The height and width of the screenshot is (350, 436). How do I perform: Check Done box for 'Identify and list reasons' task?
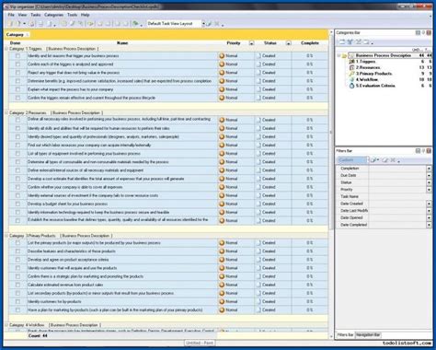[17, 56]
